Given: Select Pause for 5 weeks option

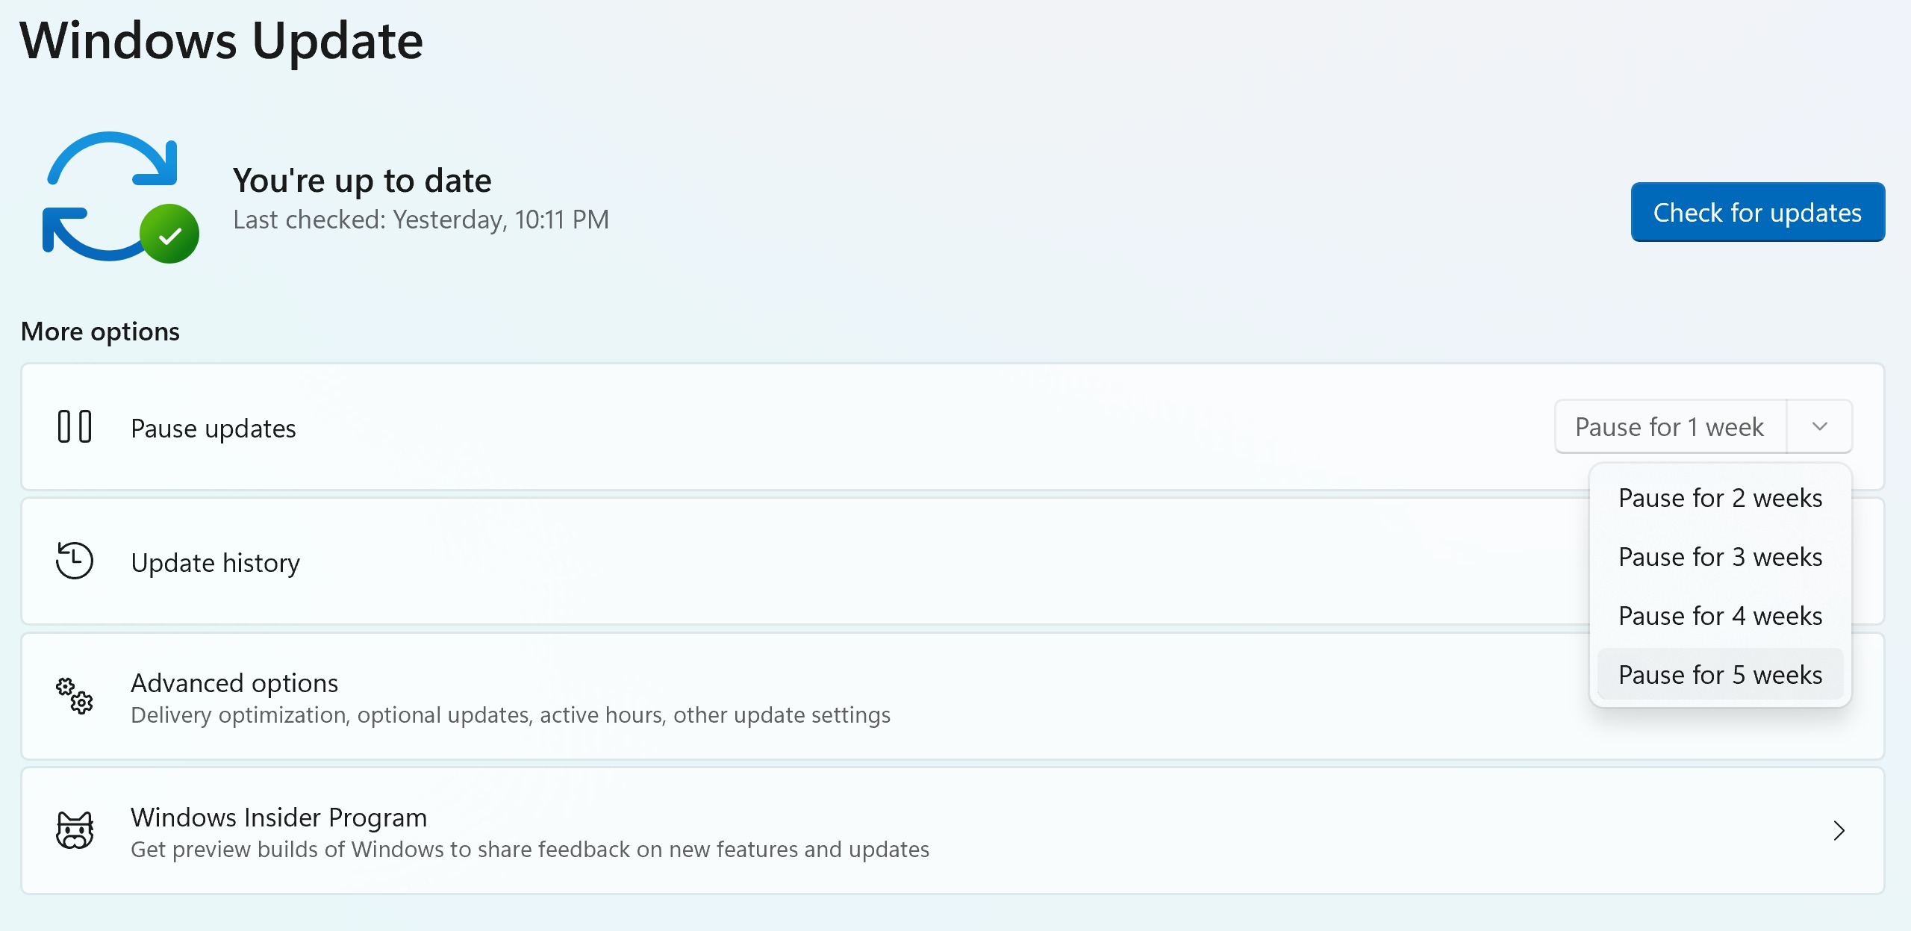Looking at the screenshot, I should [1720, 675].
